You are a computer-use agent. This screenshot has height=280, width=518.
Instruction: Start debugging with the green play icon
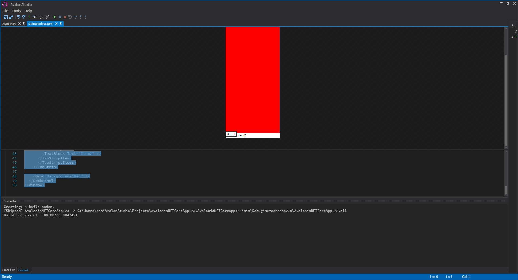coord(55,17)
